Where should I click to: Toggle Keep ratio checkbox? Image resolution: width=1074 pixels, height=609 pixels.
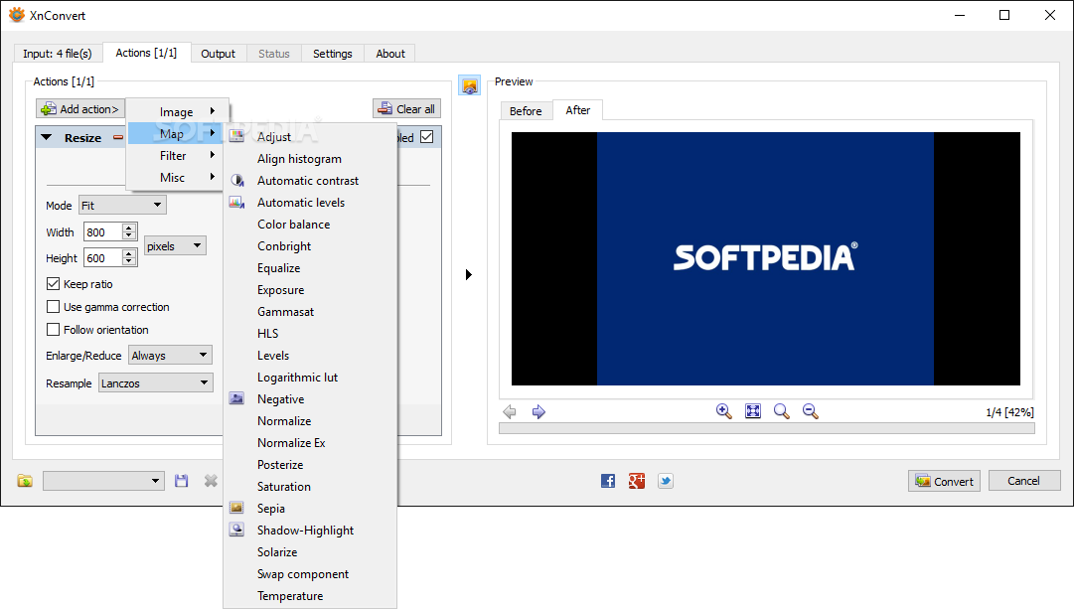coord(53,283)
